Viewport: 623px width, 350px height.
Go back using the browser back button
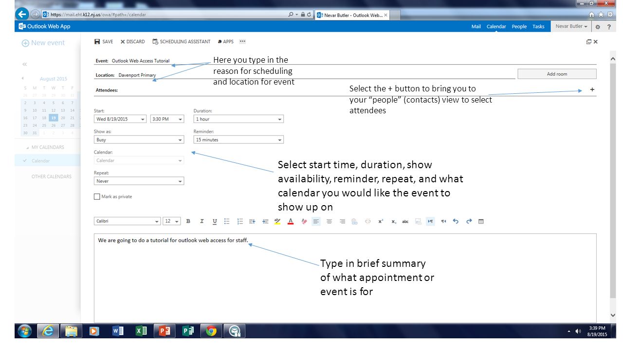click(x=22, y=14)
